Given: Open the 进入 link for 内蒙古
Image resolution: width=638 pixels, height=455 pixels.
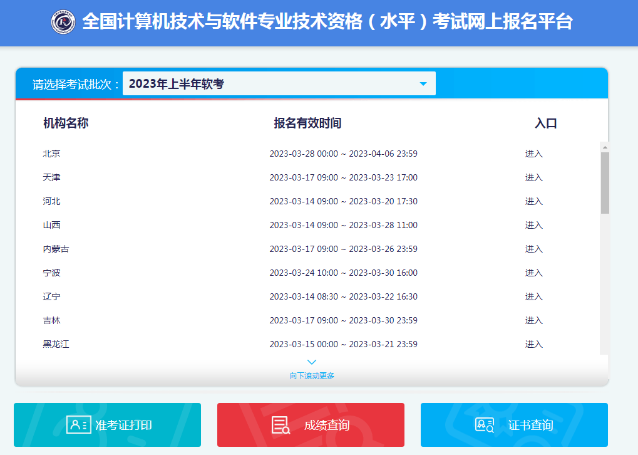Looking at the screenshot, I should coord(533,249).
